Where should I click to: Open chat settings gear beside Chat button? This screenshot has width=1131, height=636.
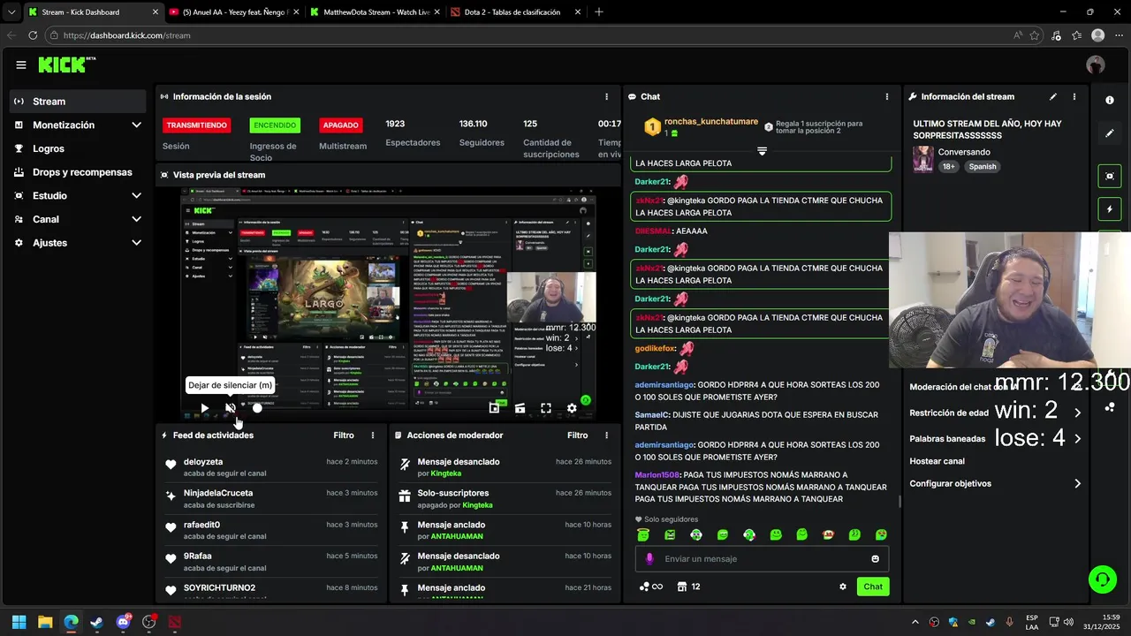842,587
